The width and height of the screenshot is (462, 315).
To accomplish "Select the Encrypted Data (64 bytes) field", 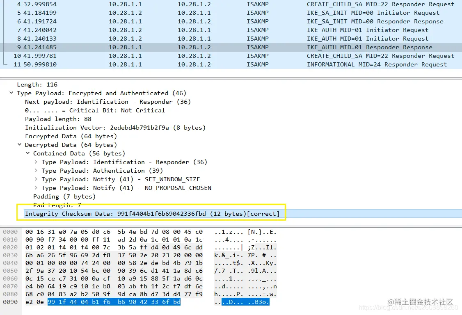I will click(x=71, y=136).
